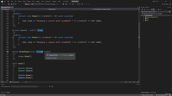172x96 pixels.
Task: Click the Visual Studio logo icon
Action: click(2, 1)
